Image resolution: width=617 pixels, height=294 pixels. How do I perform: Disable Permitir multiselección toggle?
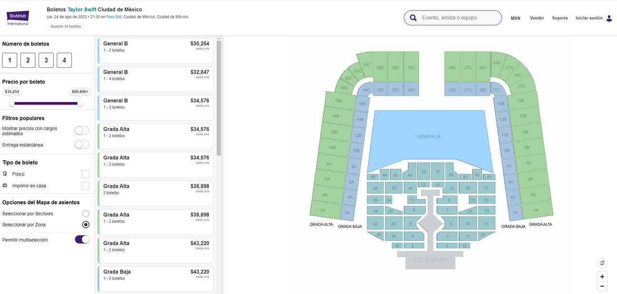click(82, 239)
